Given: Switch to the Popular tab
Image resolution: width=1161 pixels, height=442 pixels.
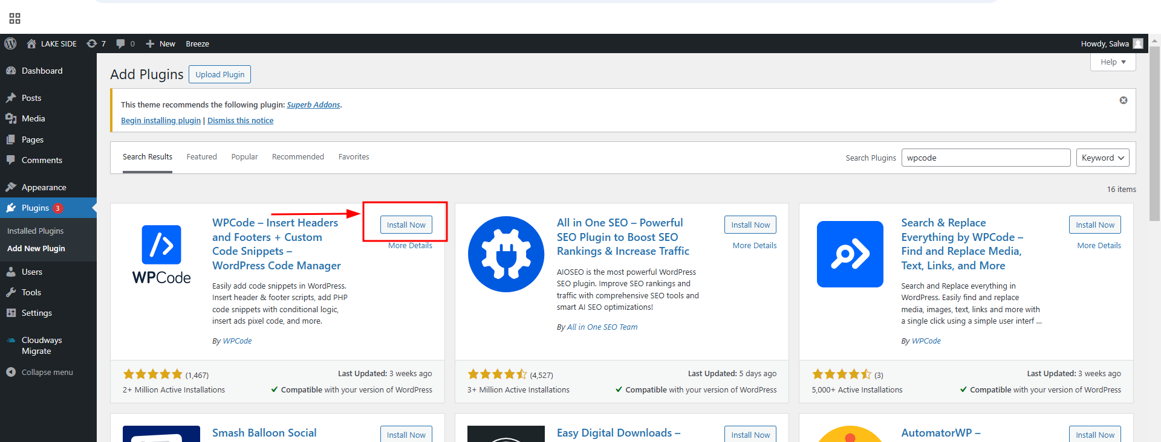Looking at the screenshot, I should click(244, 157).
